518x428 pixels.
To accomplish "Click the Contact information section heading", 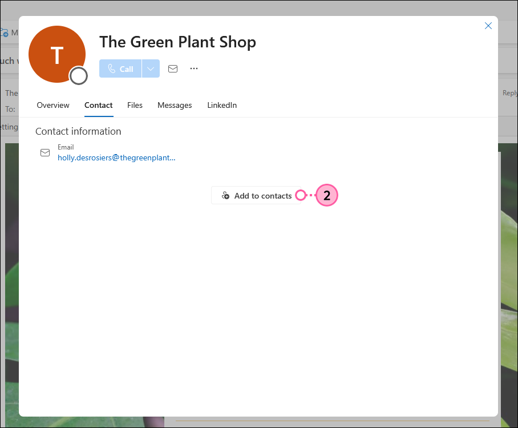I will point(78,131).
